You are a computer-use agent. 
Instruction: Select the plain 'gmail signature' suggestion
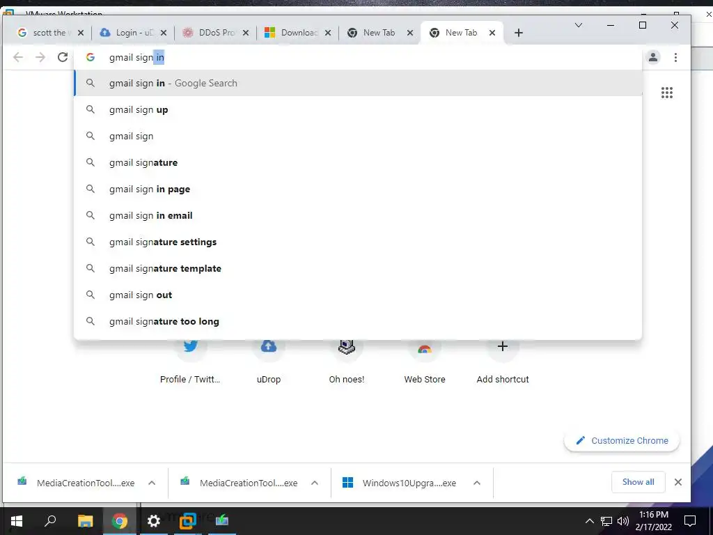(x=358, y=162)
